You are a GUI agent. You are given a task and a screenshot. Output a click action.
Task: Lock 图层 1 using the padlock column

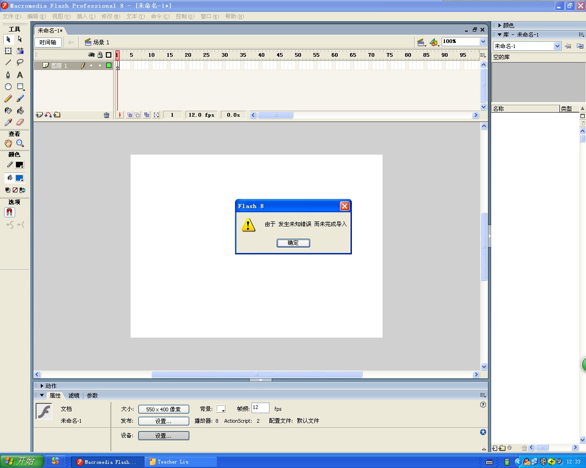[100, 65]
